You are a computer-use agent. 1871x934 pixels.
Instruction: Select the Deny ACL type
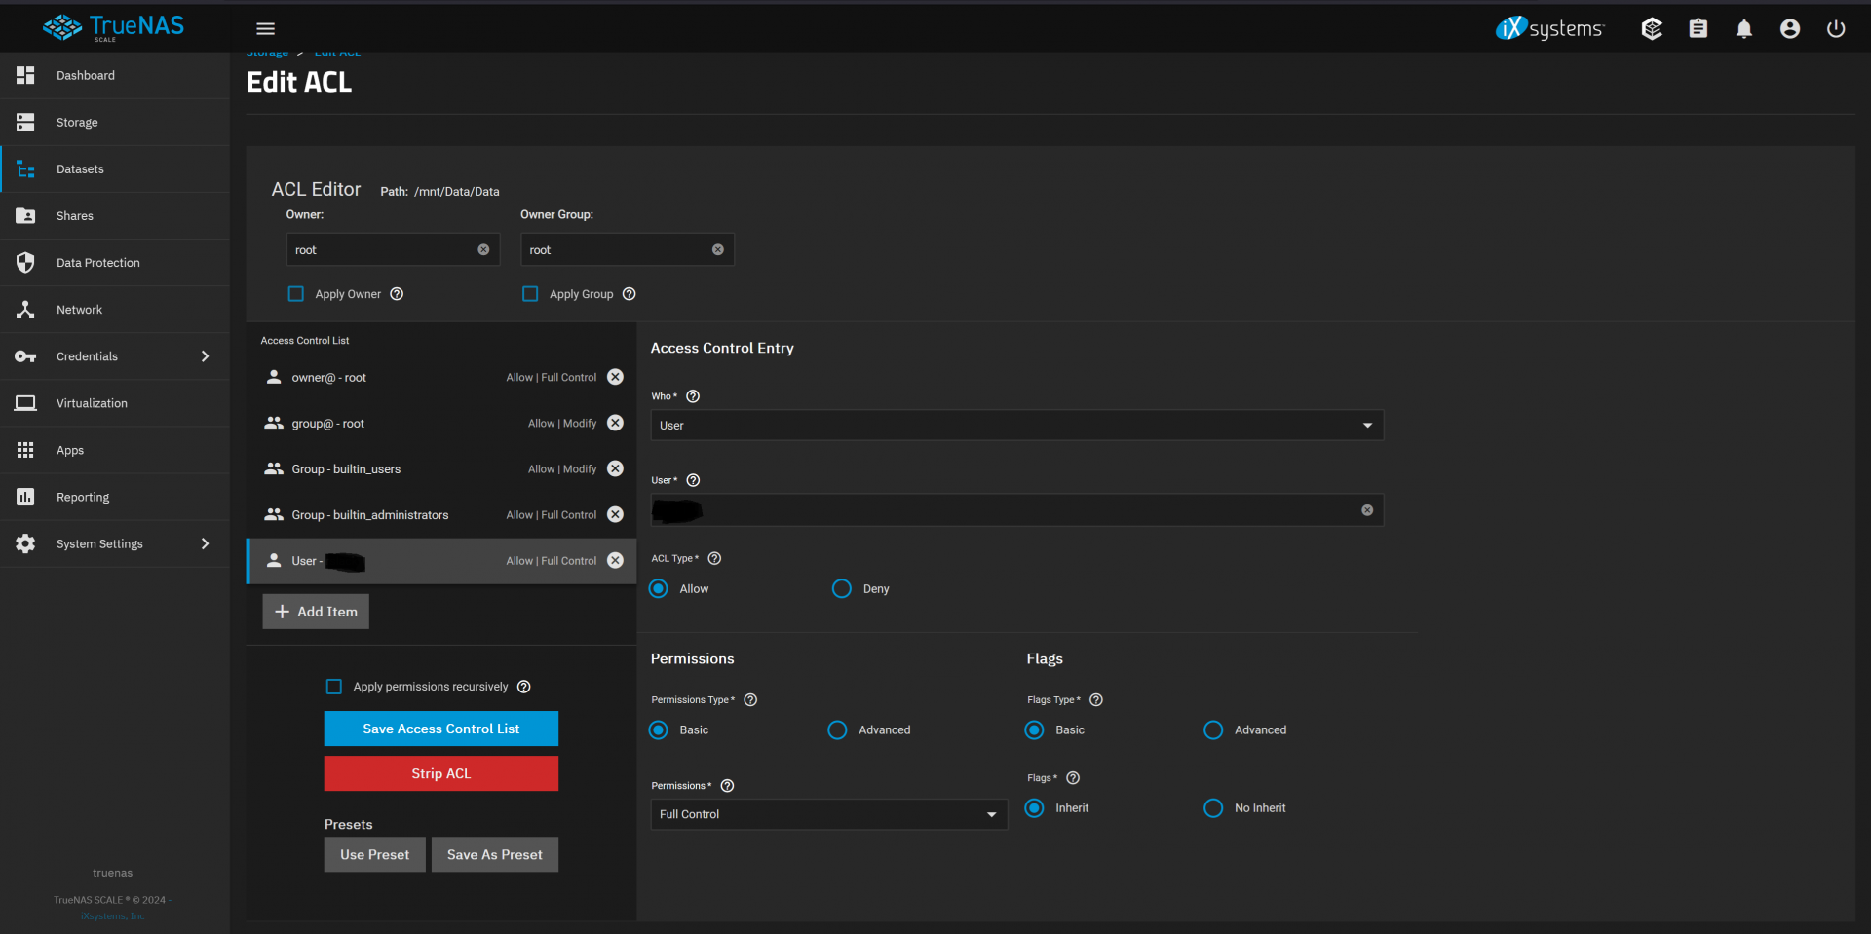point(842,589)
